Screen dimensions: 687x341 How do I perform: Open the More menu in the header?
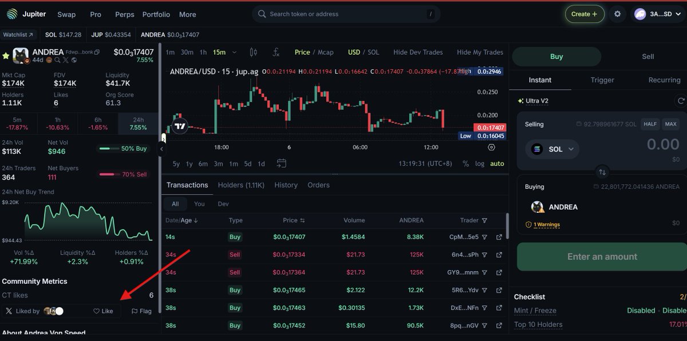[187, 14]
